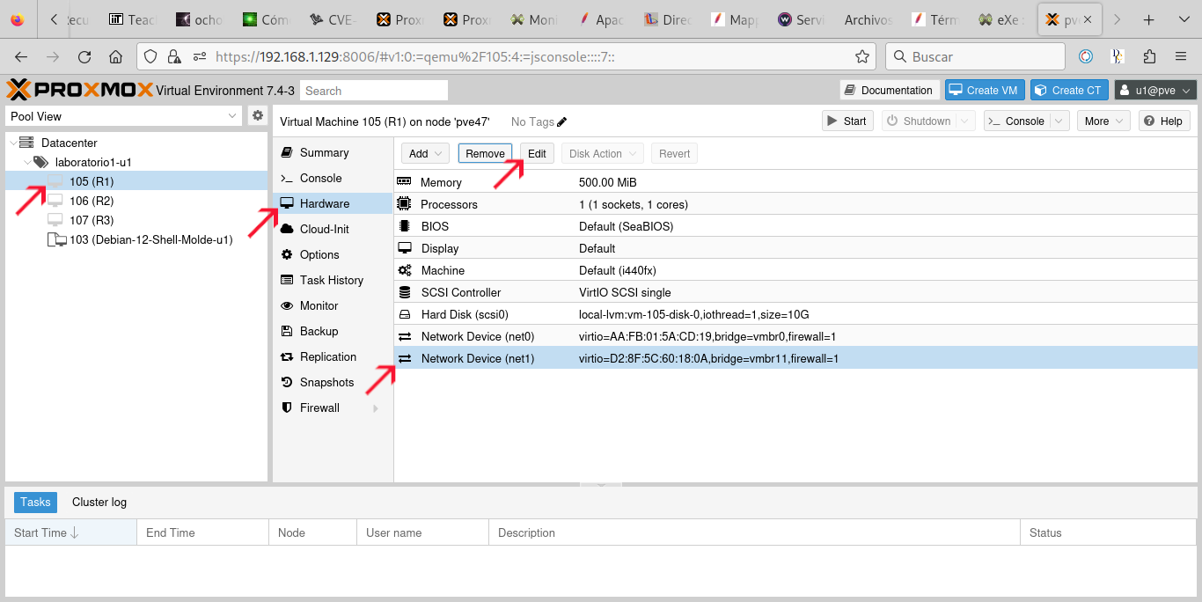Image resolution: width=1202 pixels, height=602 pixels.
Task: Open the More actions dropdown
Action: click(1103, 121)
